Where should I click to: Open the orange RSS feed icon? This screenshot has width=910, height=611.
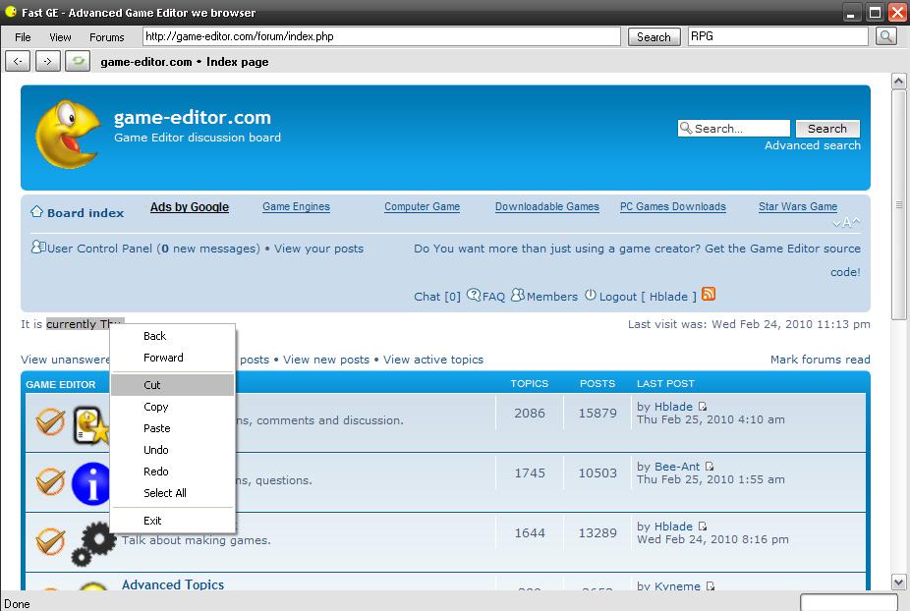[x=708, y=294]
